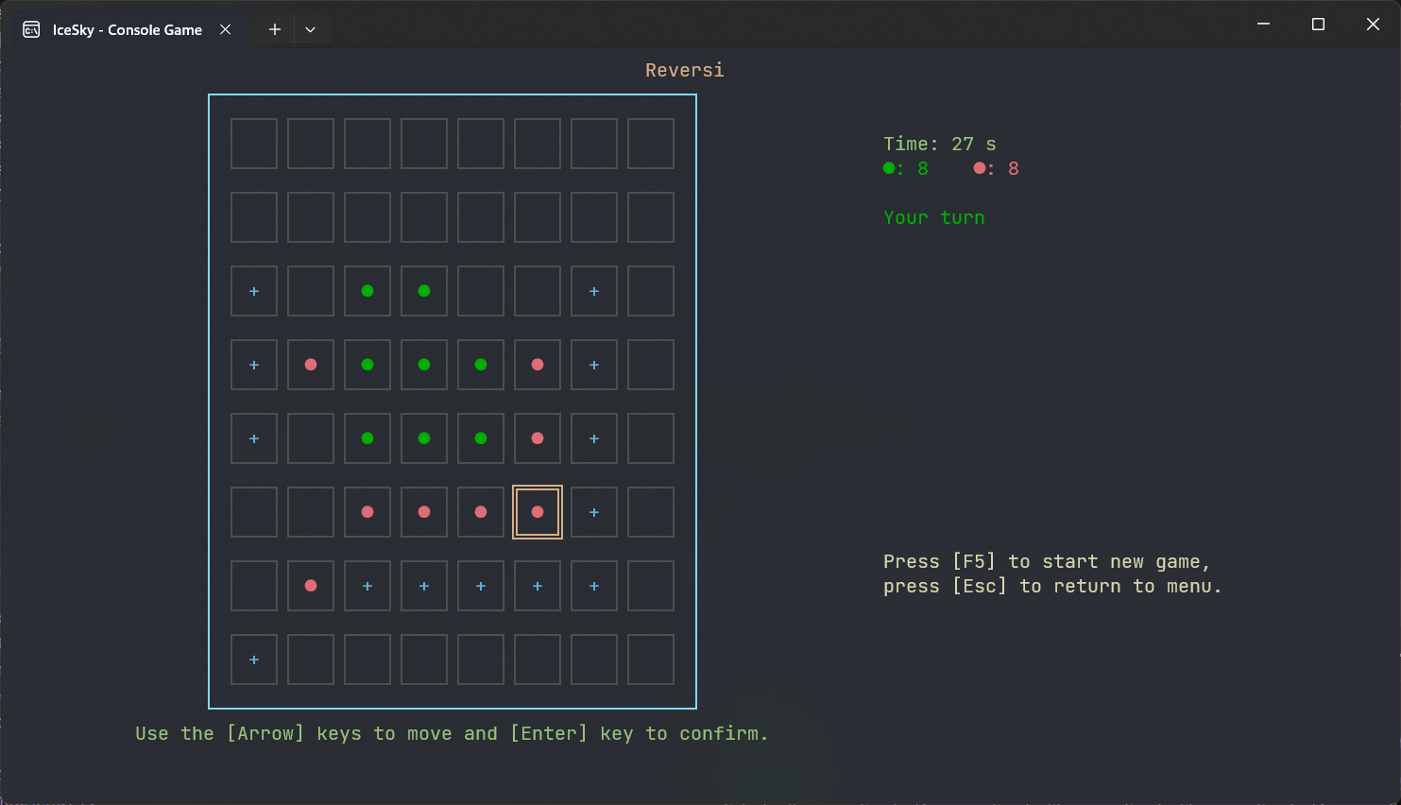Image resolution: width=1401 pixels, height=805 pixels.
Task: Close the IceSky - Console Game tab
Action: coord(226,29)
